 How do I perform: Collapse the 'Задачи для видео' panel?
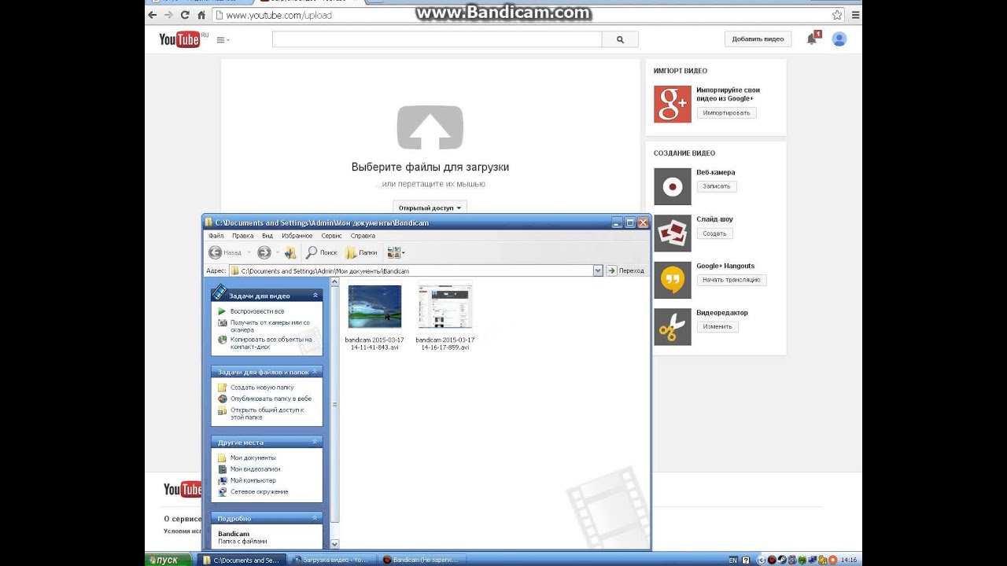coord(315,296)
